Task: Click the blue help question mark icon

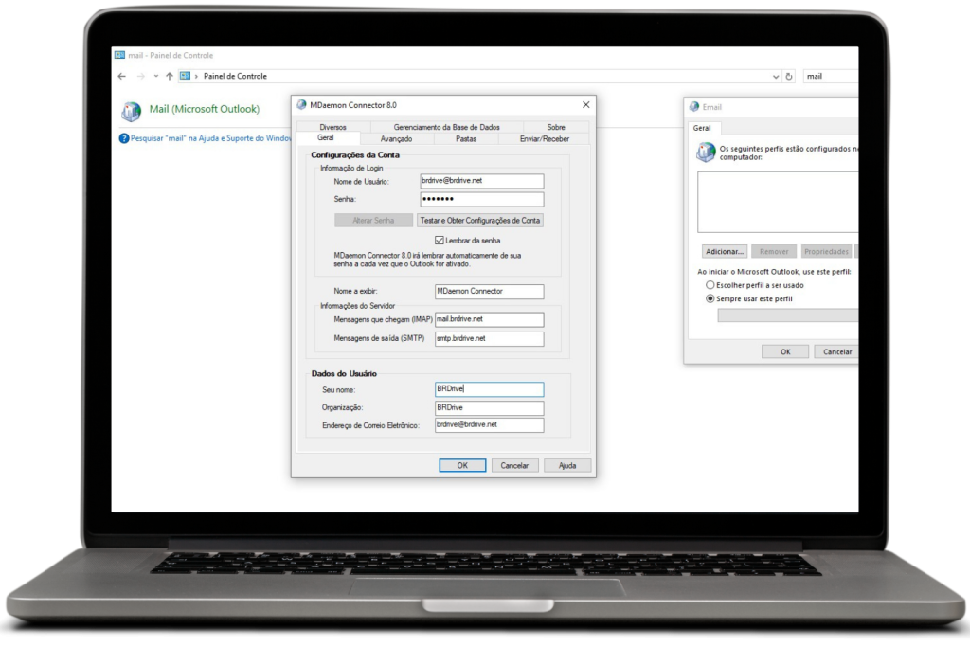Action: [x=124, y=138]
